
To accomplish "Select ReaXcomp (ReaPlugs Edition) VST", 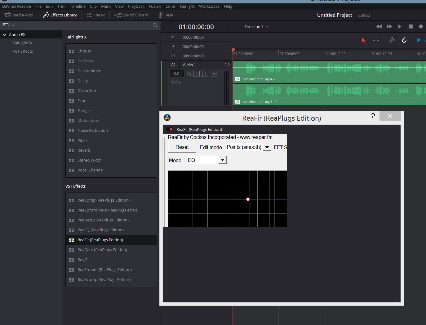I will (111, 280).
